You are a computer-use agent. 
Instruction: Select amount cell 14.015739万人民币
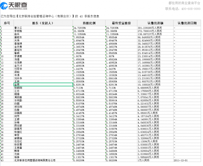(155, 72)
